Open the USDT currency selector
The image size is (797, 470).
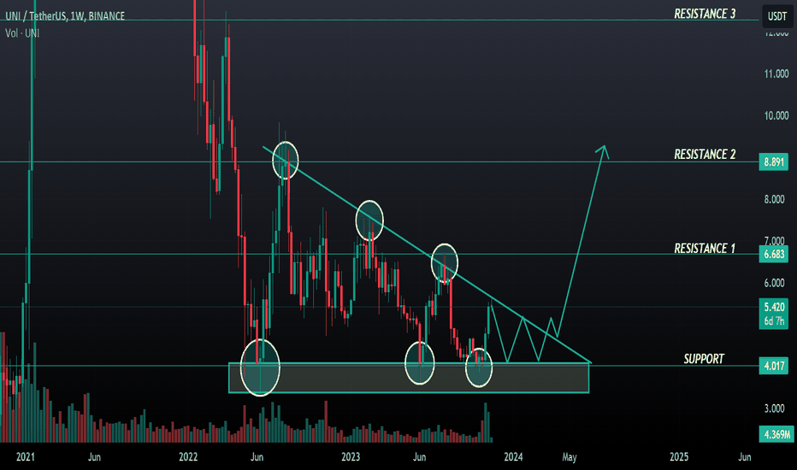tap(776, 16)
